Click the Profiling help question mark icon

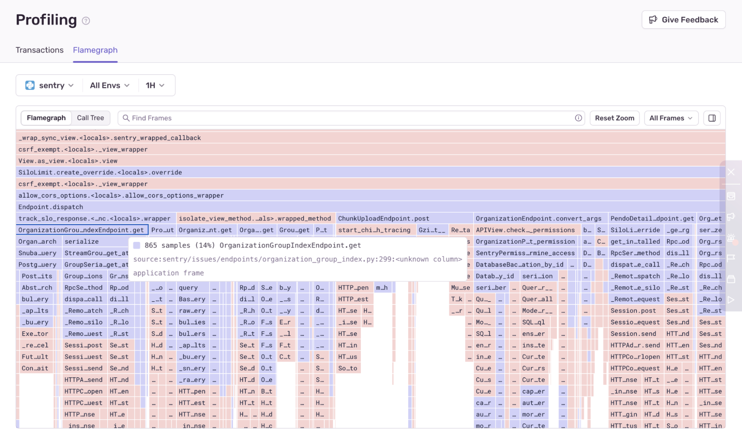point(86,21)
